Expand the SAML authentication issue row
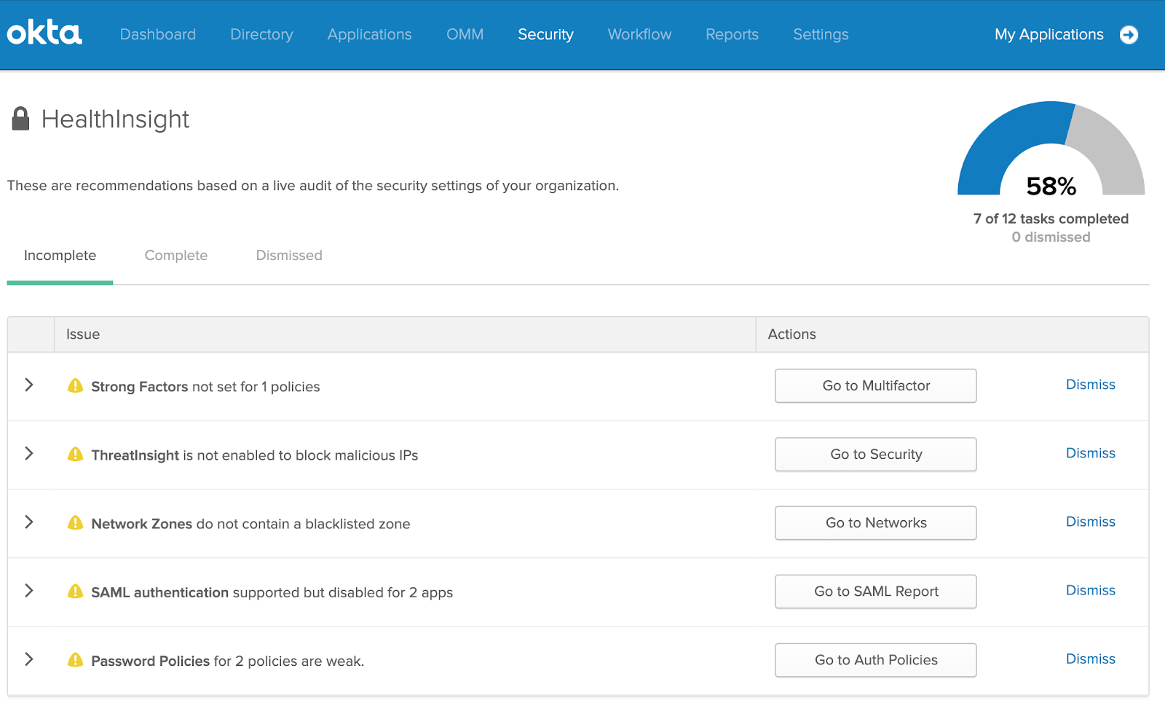The image size is (1165, 711). (x=29, y=591)
